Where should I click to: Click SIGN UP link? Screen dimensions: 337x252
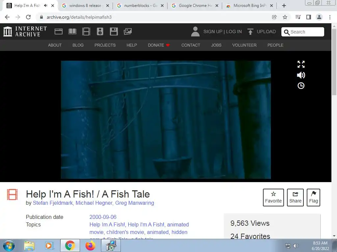pos(213,31)
